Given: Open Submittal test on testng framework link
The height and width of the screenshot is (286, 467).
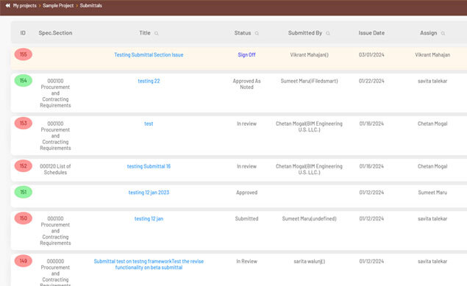Looking at the screenshot, I should 149,264.
